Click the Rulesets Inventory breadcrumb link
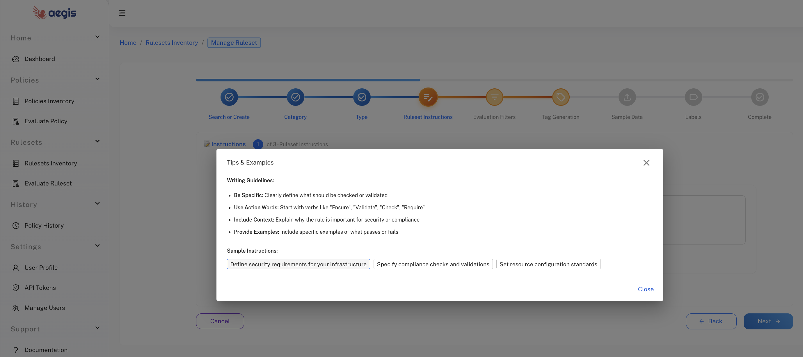The height and width of the screenshot is (357, 803). (x=172, y=43)
